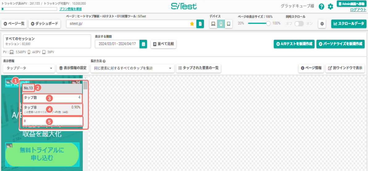The width and height of the screenshot is (368, 171).
Task: Create a new A/Bテスト
Action: pyautogui.click(x=294, y=44)
